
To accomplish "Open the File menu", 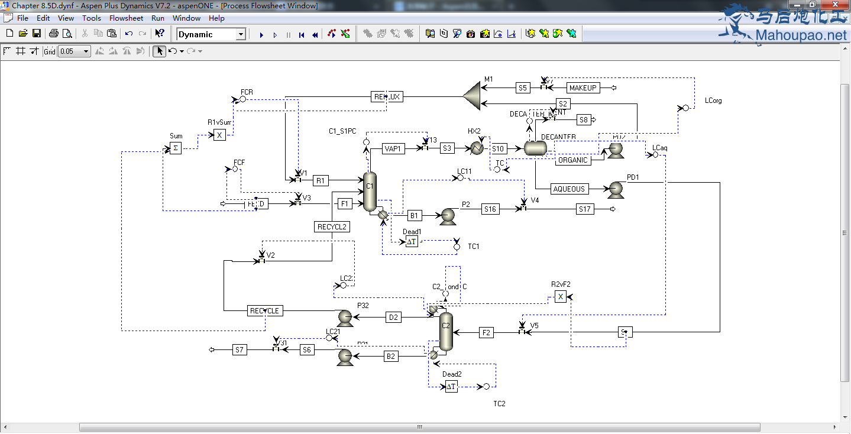I will [x=22, y=18].
